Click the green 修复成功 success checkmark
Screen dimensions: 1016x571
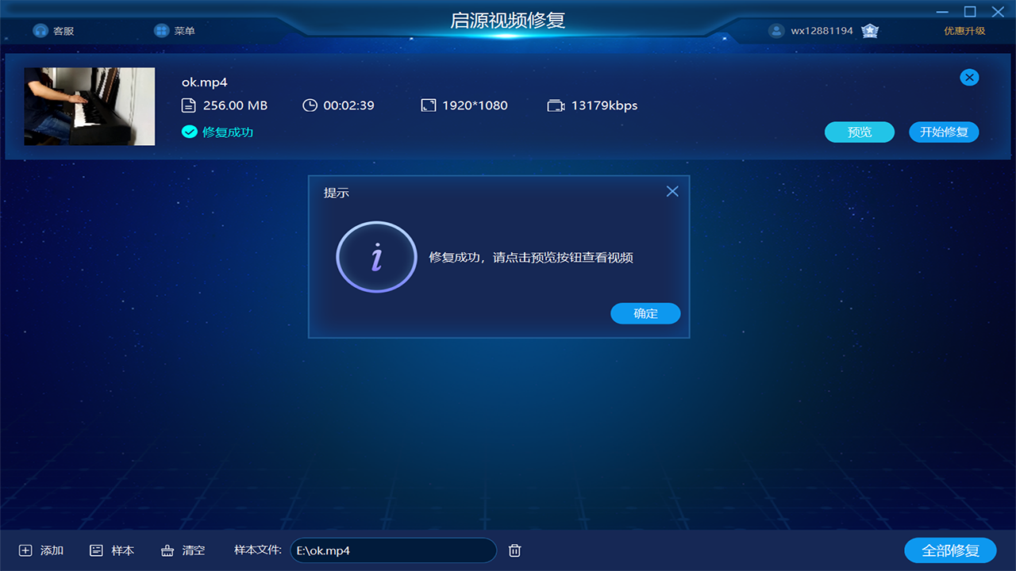(x=190, y=132)
